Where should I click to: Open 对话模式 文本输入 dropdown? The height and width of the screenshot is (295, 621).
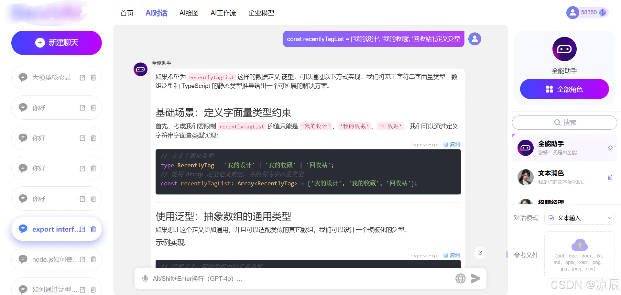580,218
